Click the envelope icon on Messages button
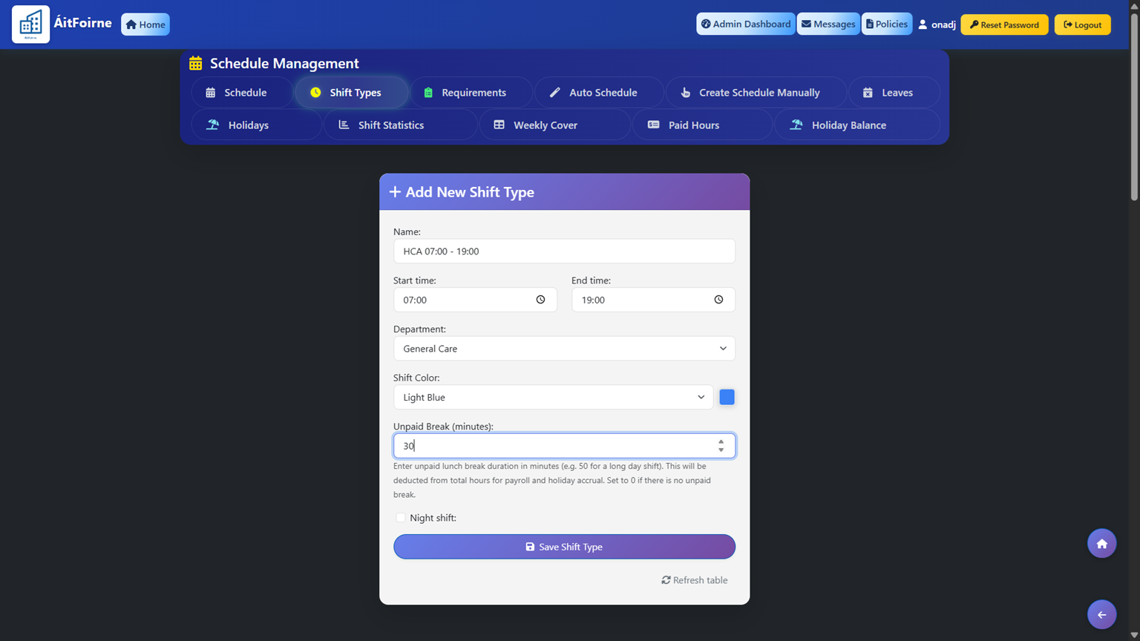This screenshot has width=1140, height=641. [x=806, y=24]
